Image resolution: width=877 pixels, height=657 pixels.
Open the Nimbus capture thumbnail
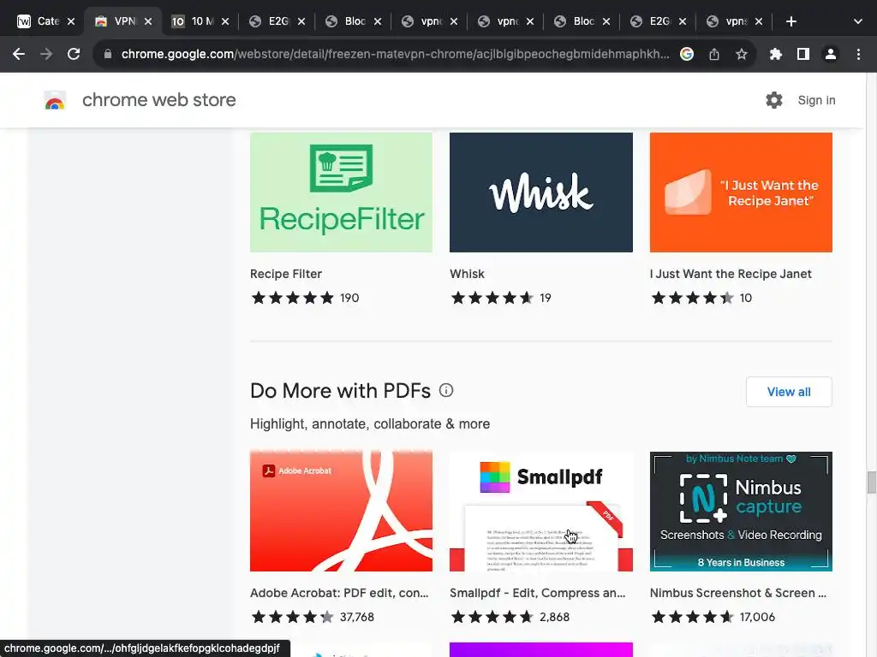(x=741, y=512)
